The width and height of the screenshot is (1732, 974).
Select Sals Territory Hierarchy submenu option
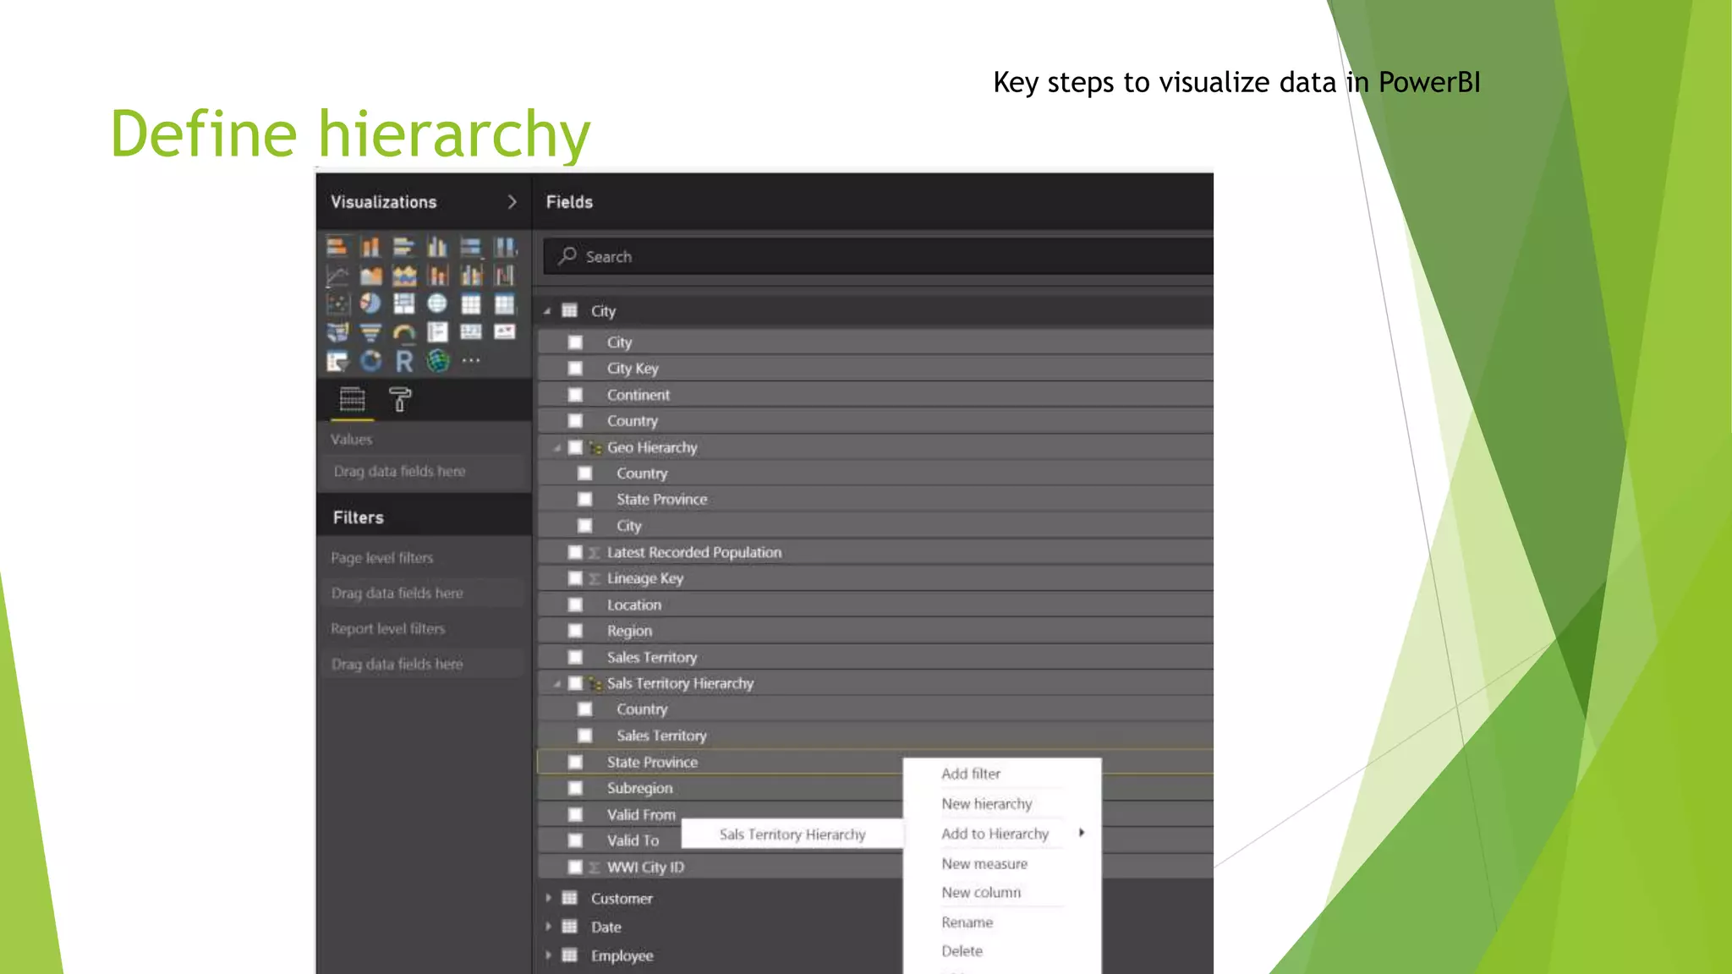[x=792, y=834]
